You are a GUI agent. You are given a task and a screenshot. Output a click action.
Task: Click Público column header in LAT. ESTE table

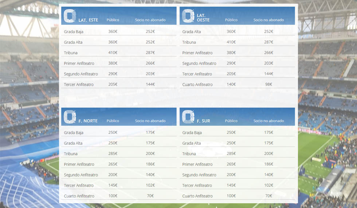click(113, 20)
